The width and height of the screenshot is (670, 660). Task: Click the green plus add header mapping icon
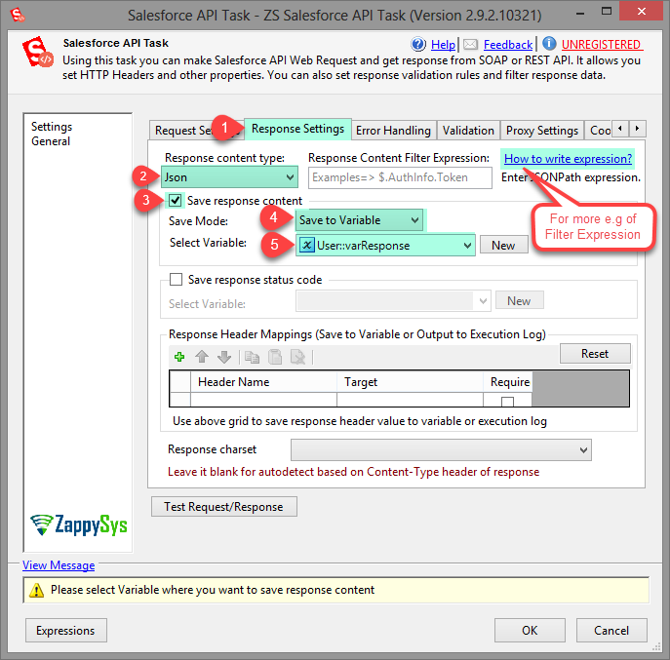point(179,357)
